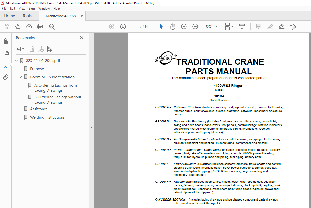Open the File menu
This screenshot has width=311, height=208.
[4, 9]
